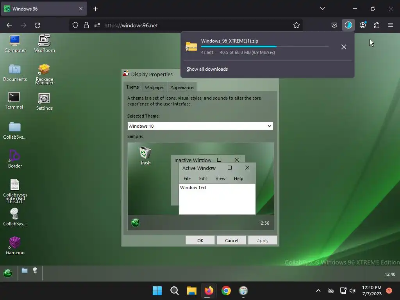Open Firefox extensions puzzle icon
The image size is (400, 300).
[x=377, y=25]
